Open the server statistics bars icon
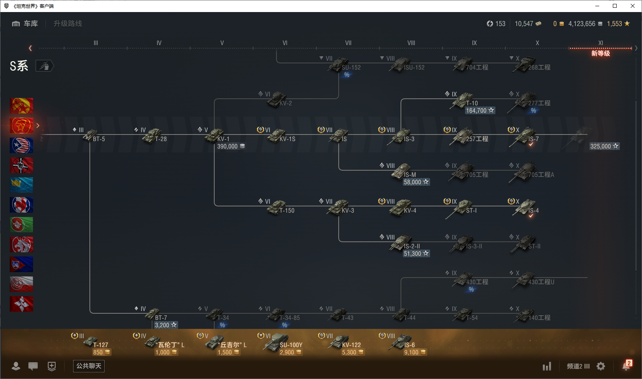Viewport: 642px width, 379px height. 547,366
